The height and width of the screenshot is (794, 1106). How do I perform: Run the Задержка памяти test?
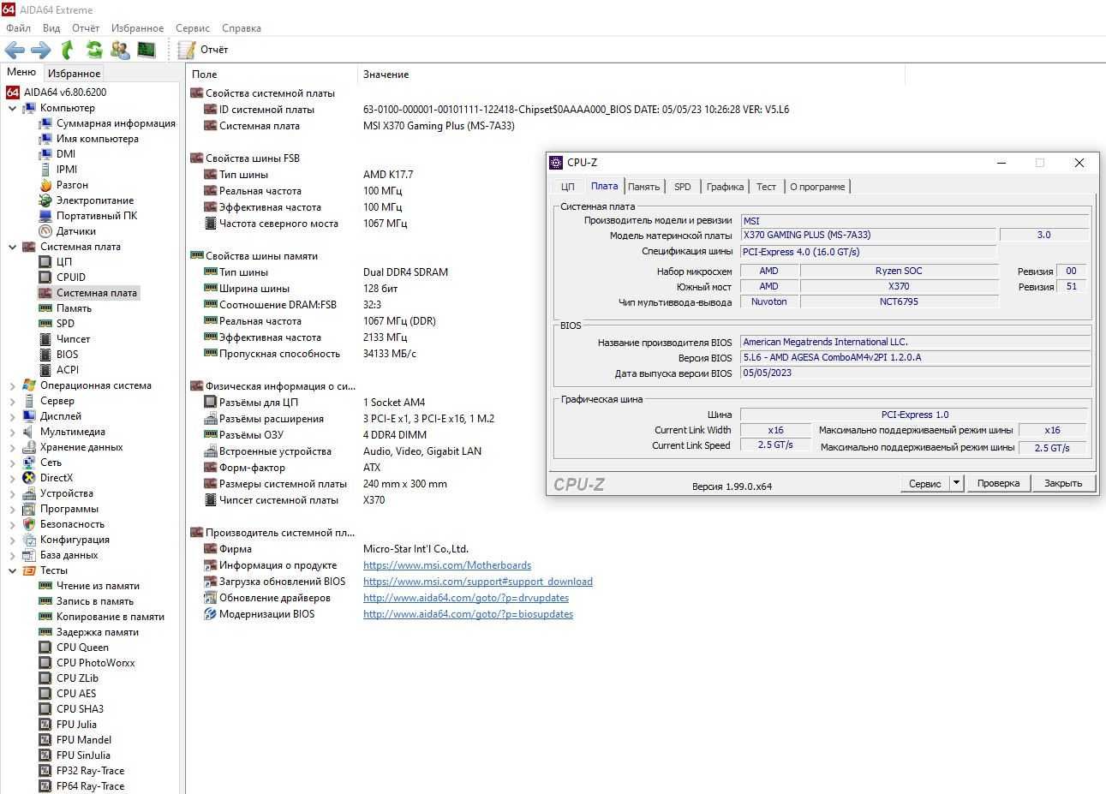97,632
